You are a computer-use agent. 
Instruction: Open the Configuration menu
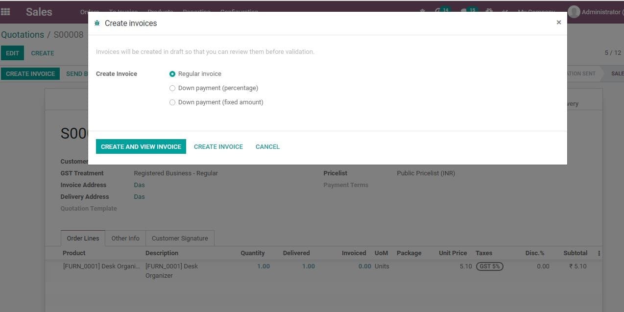(239, 11)
